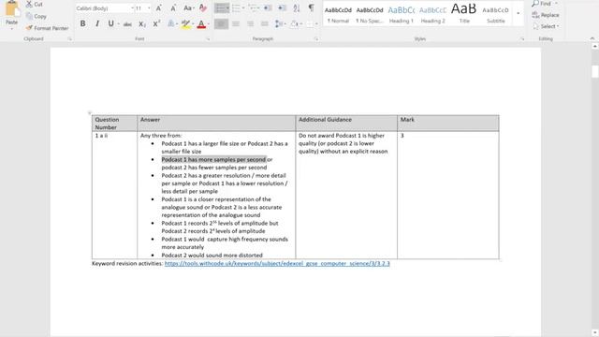Activate the Format Painter
Screen dimensions: 599x337
[47, 28]
